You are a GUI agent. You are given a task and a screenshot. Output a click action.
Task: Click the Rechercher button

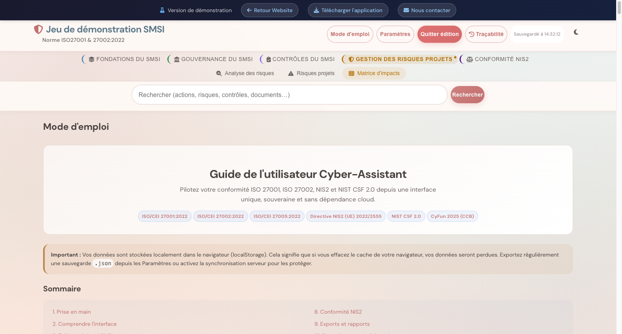[x=468, y=95]
